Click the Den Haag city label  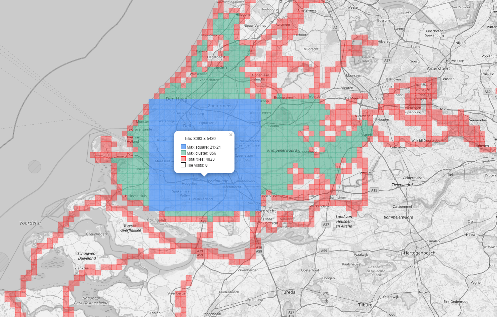[x=176, y=99]
